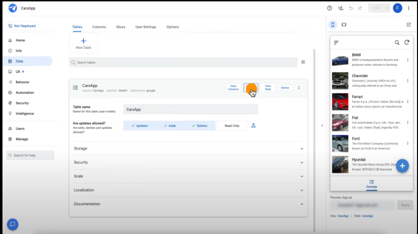Expand the Localization section
The width and height of the screenshot is (418, 234).
188,190
